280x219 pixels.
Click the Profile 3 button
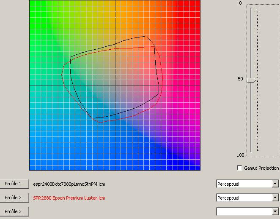click(x=14, y=211)
